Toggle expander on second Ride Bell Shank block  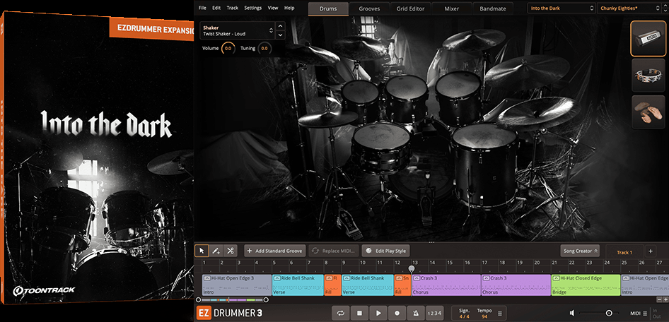point(346,278)
